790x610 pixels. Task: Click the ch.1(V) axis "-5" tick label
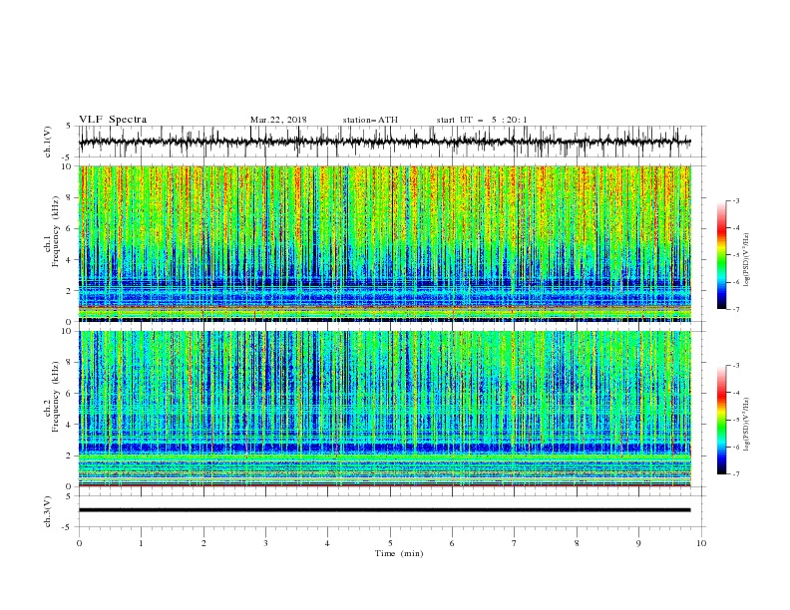click(67, 157)
